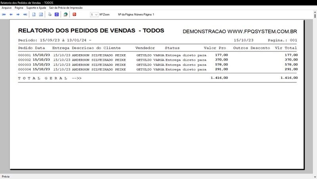Image resolution: width=317 pixels, height=179 pixels.
Task: Click the red exit preview icon
Action: coord(74,14)
